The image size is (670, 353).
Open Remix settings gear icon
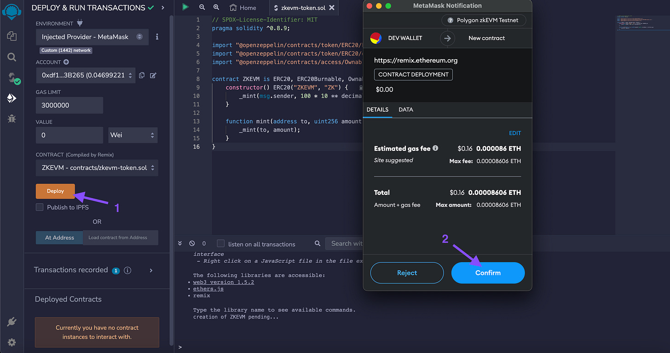[12, 342]
